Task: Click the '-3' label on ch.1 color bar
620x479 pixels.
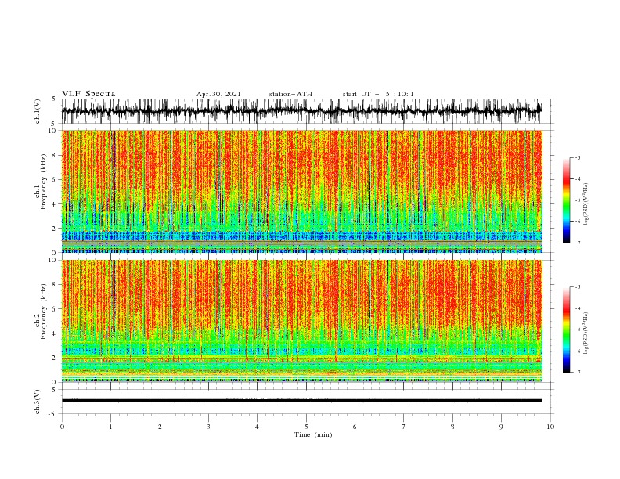Action: tap(577, 157)
